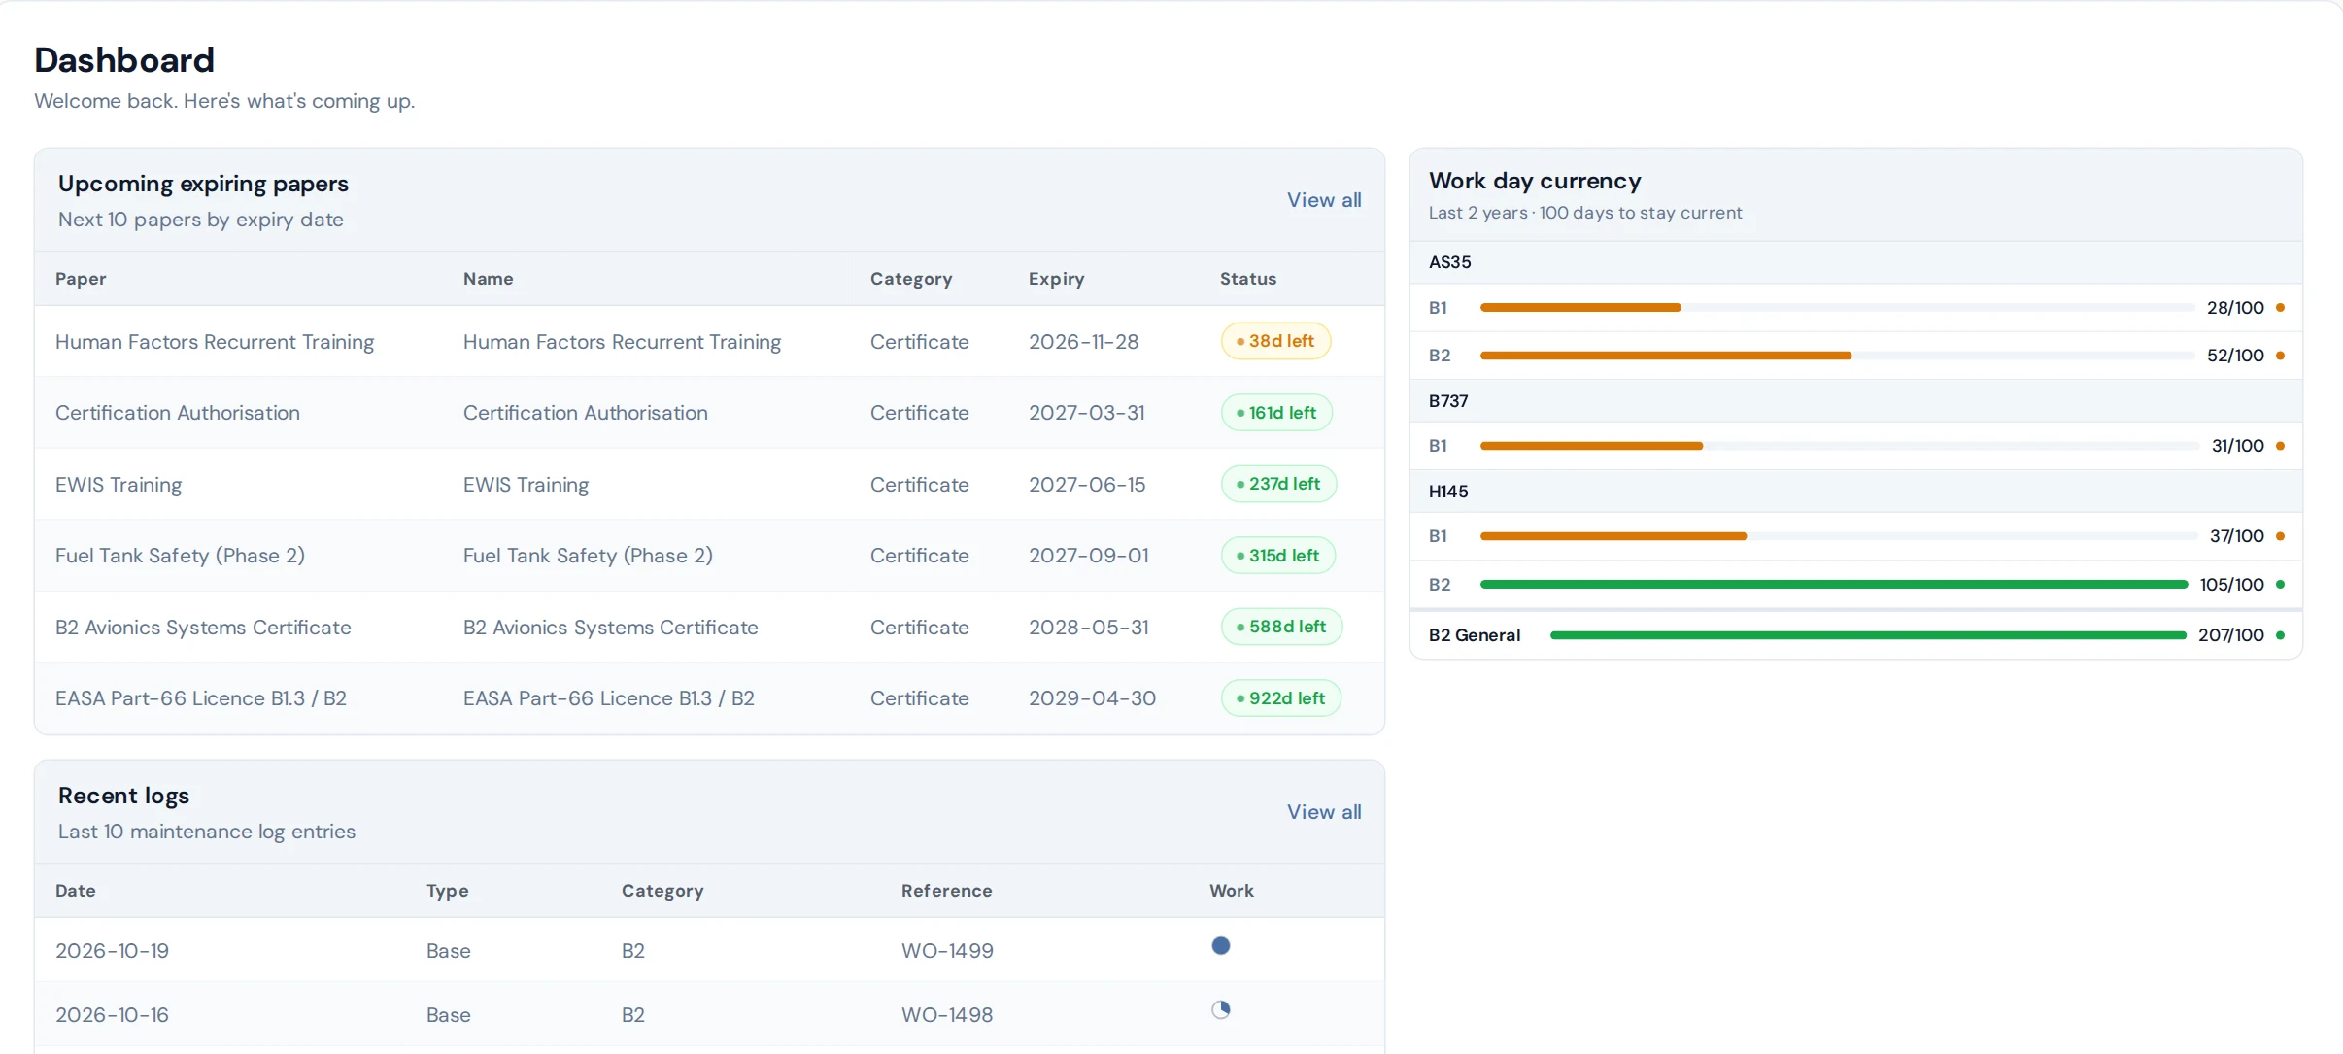Select B2 Avionics Systems Certificate paper cell
This screenshot has height=1054, width=2343.
(x=203, y=628)
